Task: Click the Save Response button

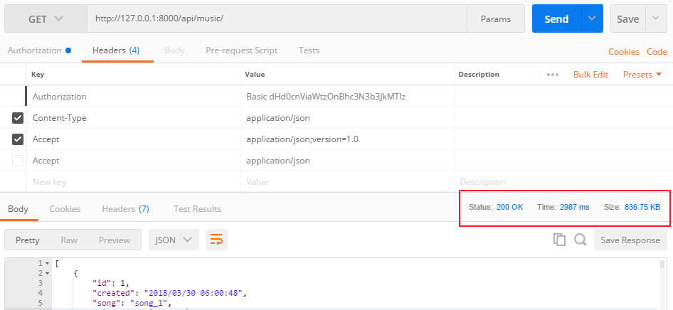Action: tap(630, 240)
